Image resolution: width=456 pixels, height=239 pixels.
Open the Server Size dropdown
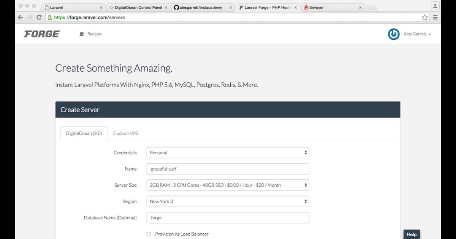[x=228, y=185]
